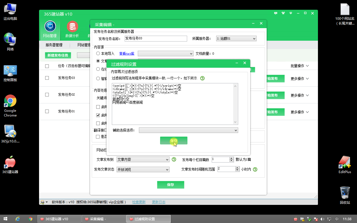Expand the 辅助选择选项 dropdown
Screen dimensions: 357x223
point(189,130)
